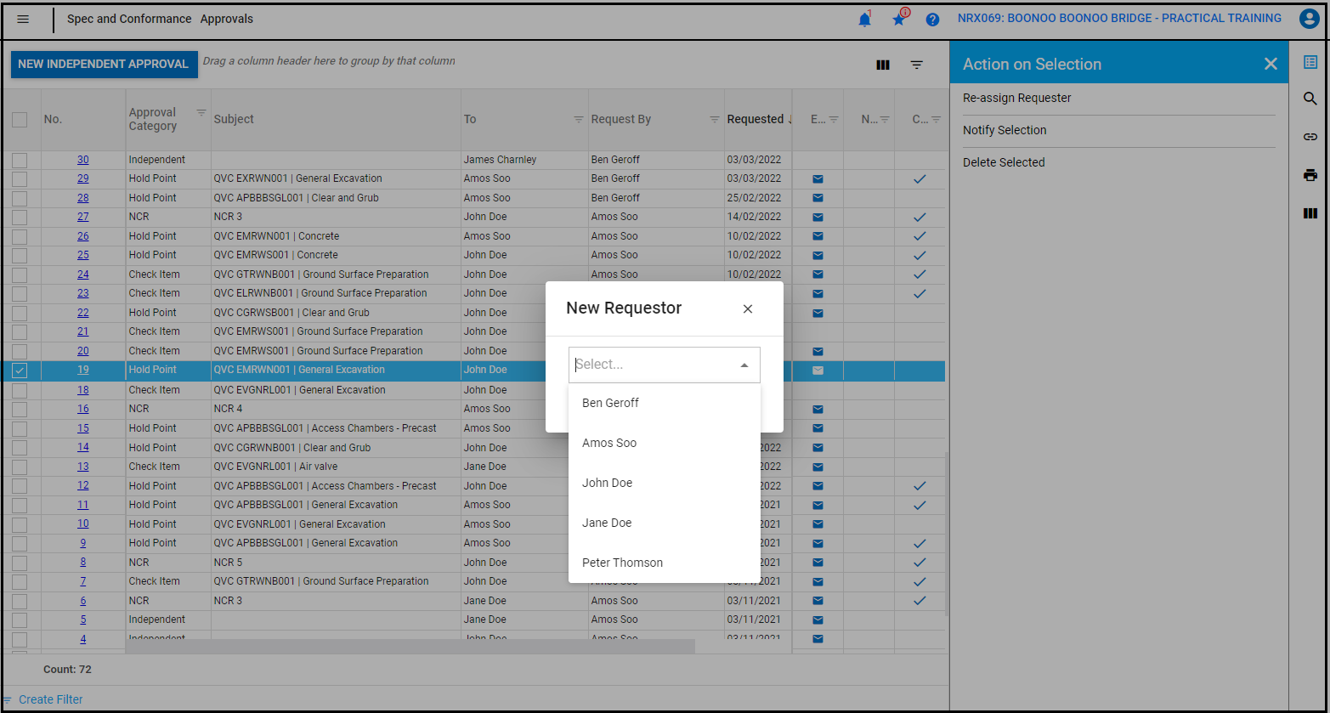Click the grid horizontal scrollbar
Screen dimensions: 1330x713
(410, 647)
